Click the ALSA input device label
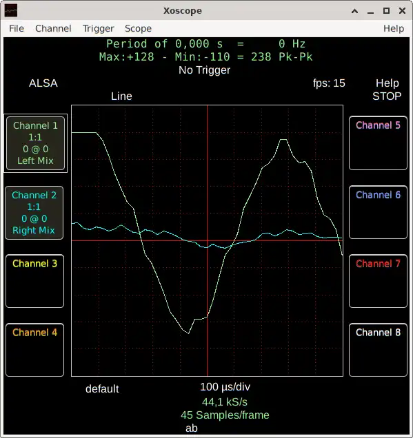Screen dimensions: 413x438 43,83
